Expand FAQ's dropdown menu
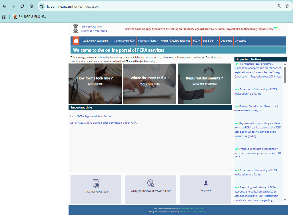The image size is (293, 221). (x=196, y=41)
